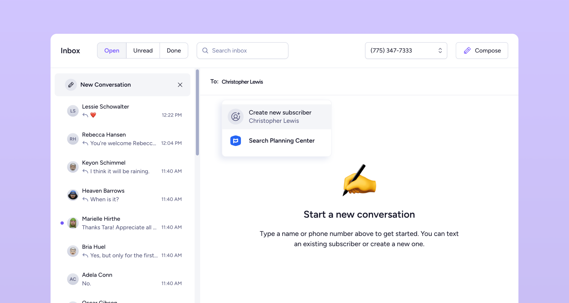569x303 pixels.
Task: Click the up-down chevron on number selector
Action: (x=440, y=50)
